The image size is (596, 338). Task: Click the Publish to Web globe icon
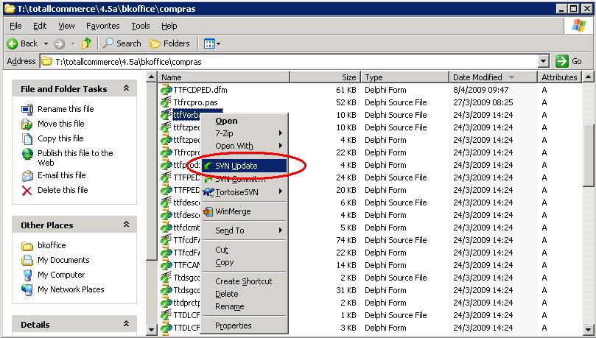27,154
